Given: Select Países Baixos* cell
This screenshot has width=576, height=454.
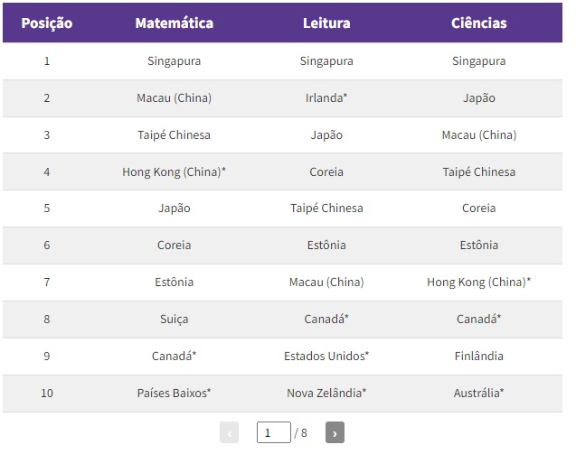Looking at the screenshot, I should pyautogui.click(x=174, y=393).
